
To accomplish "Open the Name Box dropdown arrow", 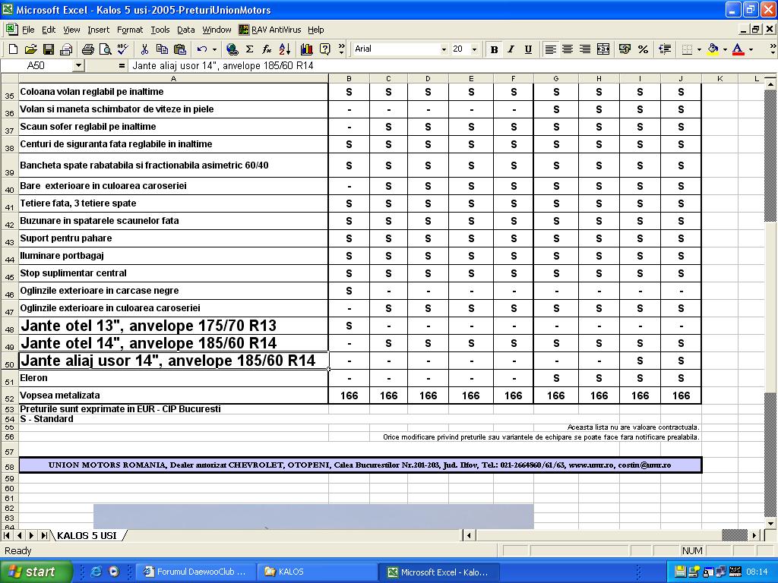I will [x=77, y=66].
